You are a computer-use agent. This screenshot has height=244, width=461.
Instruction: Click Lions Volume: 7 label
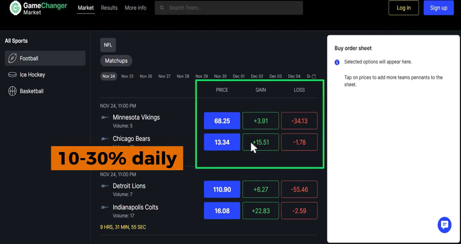pos(122,194)
